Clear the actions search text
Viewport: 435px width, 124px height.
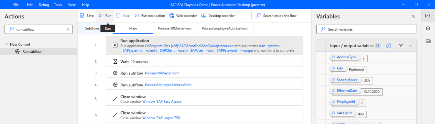[x=68, y=29]
